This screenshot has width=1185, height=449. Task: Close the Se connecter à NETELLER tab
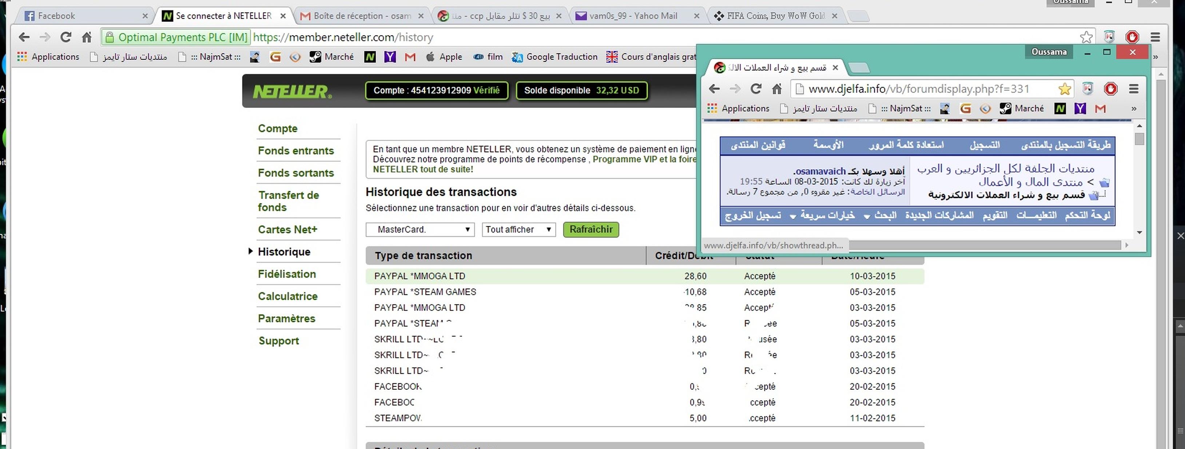pos(283,16)
